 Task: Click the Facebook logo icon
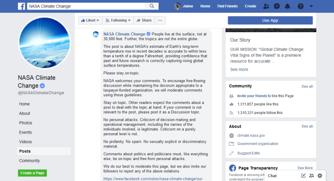tap(22, 6)
